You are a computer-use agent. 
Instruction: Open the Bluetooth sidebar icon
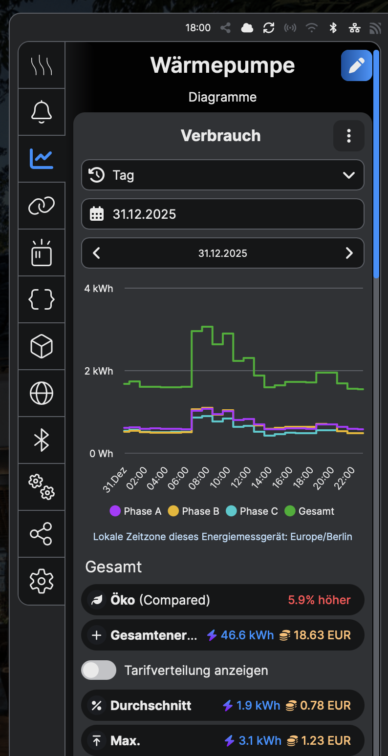coord(42,440)
